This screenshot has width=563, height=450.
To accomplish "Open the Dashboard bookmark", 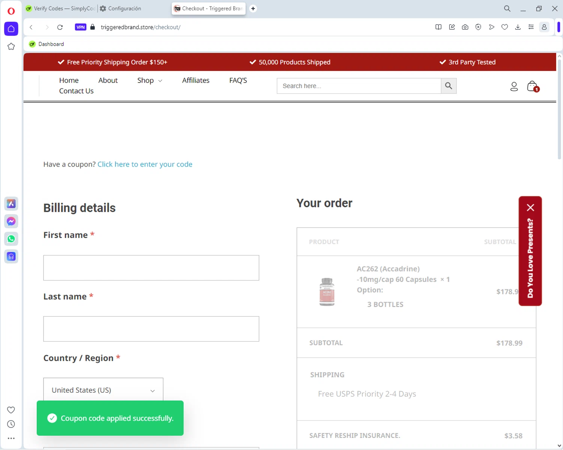I will (47, 44).
